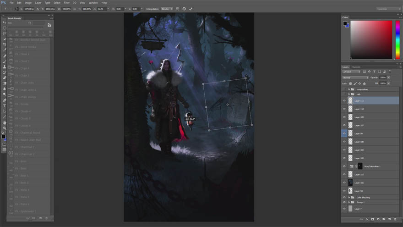Hide Layer 7 with its eye icon
This screenshot has width=403, height=227.
click(344, 209)
